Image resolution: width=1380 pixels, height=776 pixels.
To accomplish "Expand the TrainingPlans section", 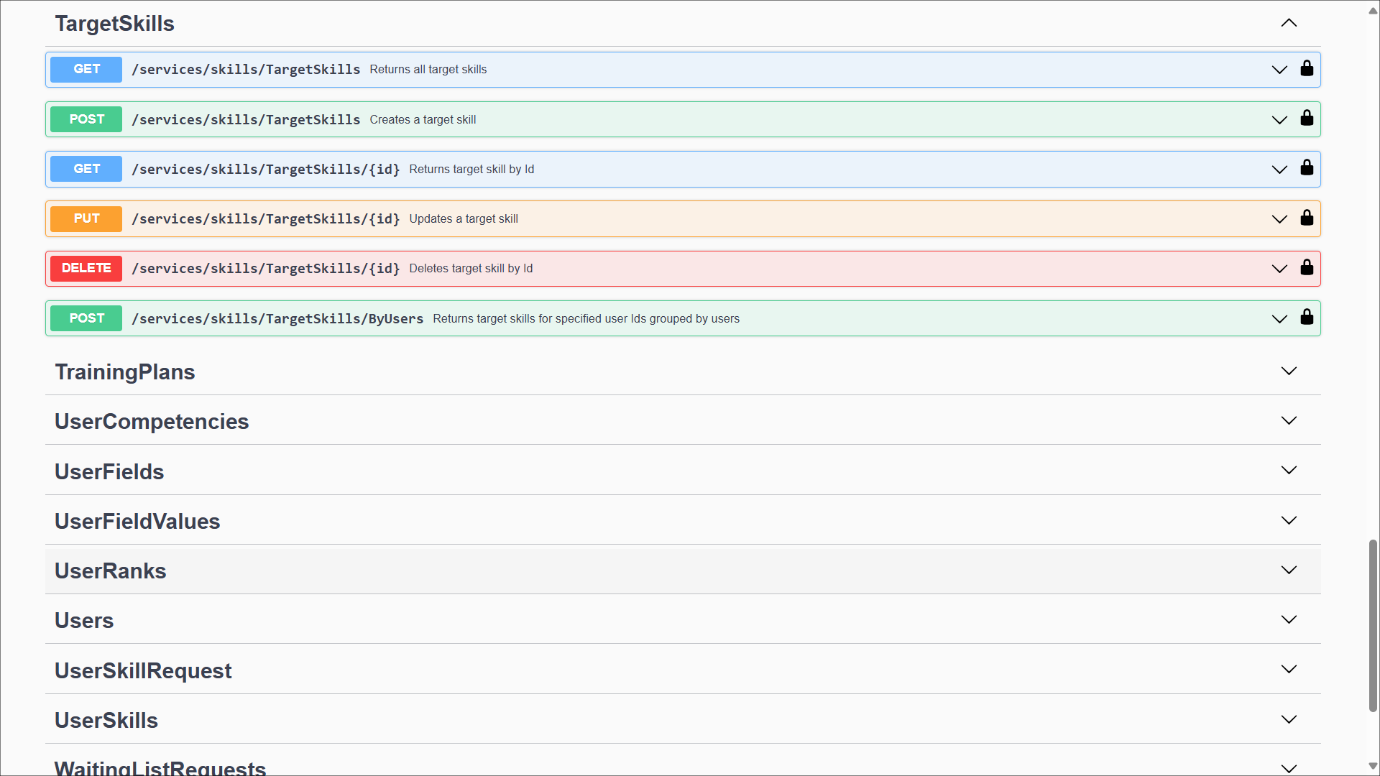I will [x=1289, y=371].
